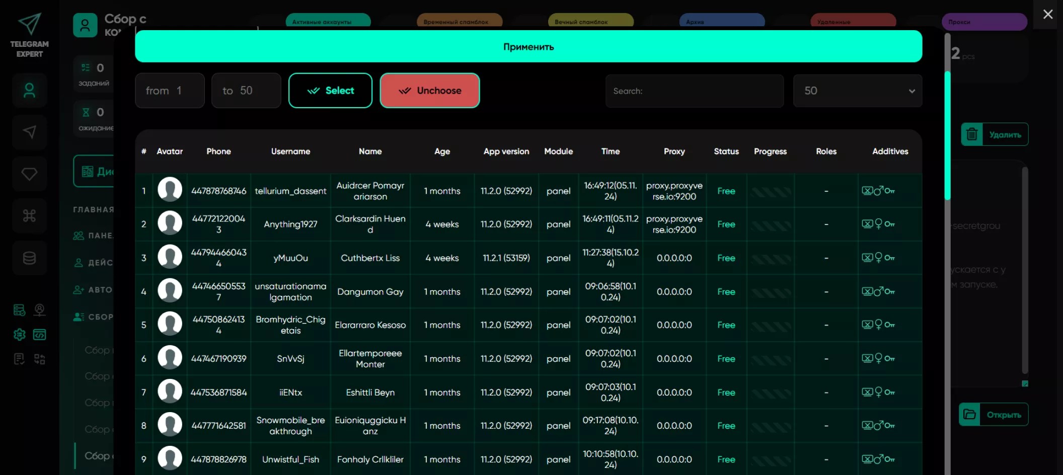The image size is (1063, 475).
Task: Click app version 11.2.1 (53159)
Action: [506, 258]
